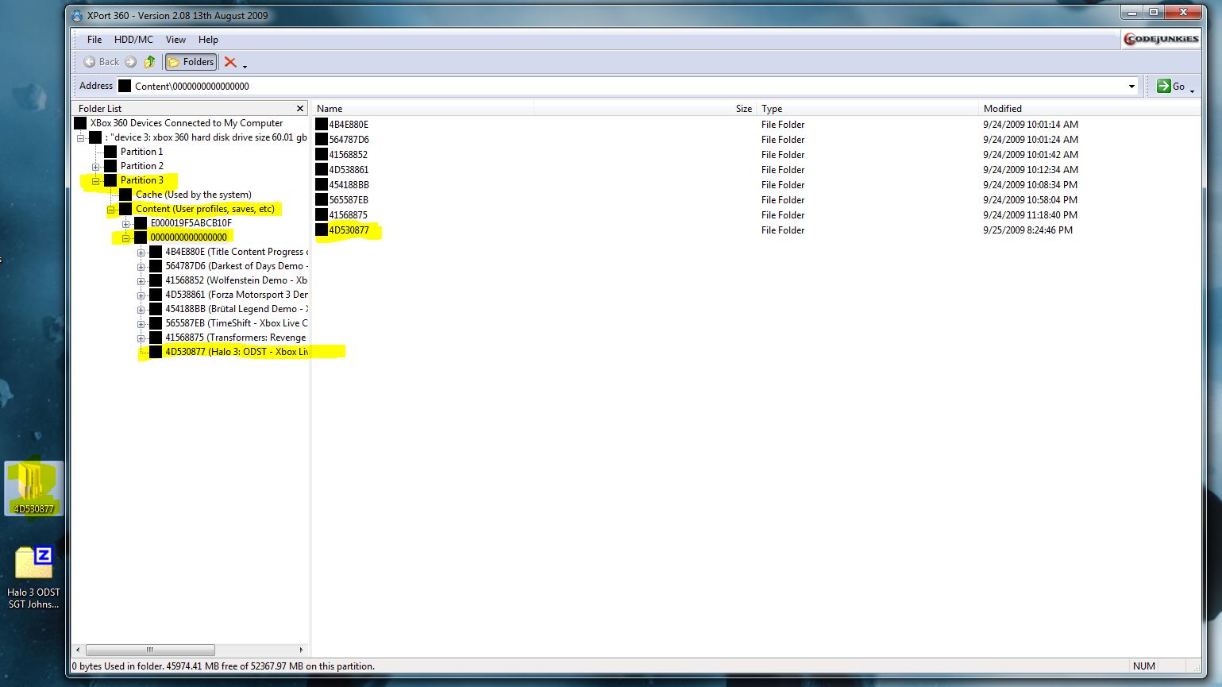Image resolution: width=1222 pixels, height=687 pixels.
Task: Expand the 565587EB TimeShift node
Action: [x=141, y=324]
